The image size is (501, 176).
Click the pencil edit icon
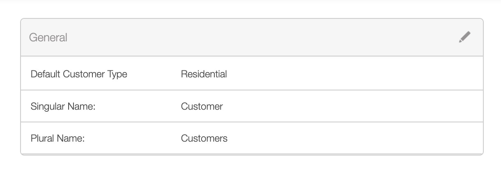tap(464, 37)
